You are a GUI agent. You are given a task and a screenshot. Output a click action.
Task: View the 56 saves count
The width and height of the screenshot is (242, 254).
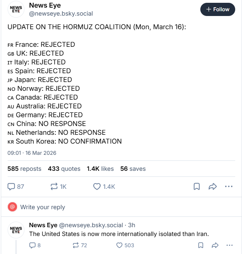pos(133,169)
